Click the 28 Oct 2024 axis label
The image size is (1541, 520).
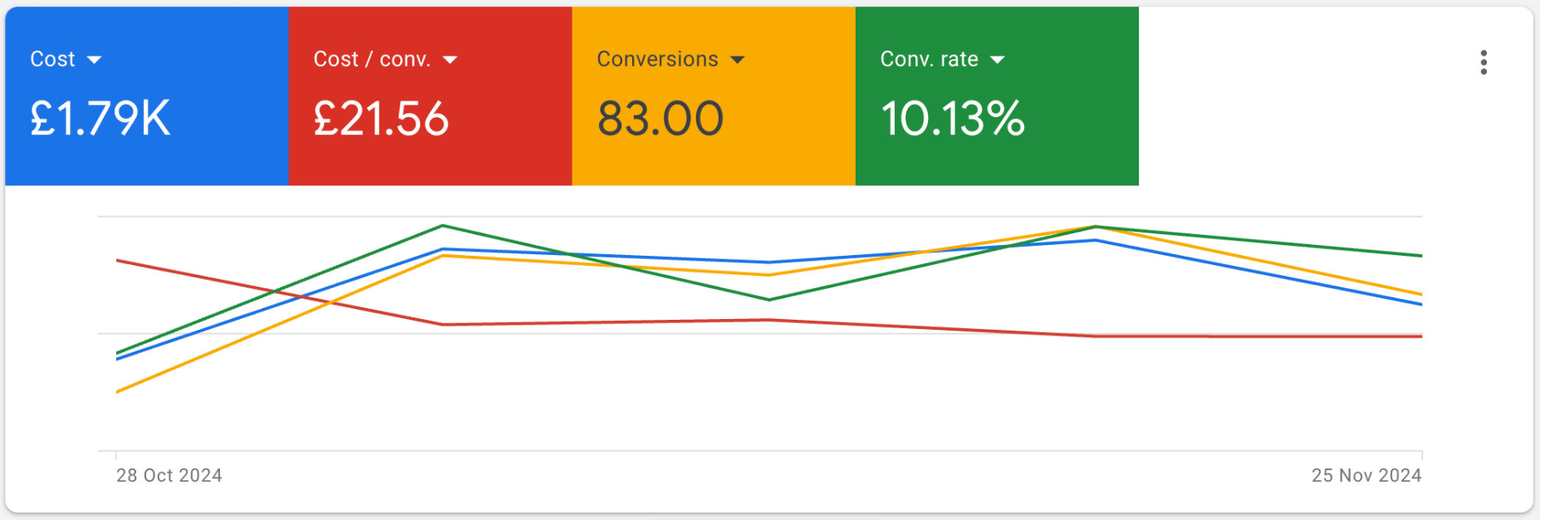coord(169,475)
